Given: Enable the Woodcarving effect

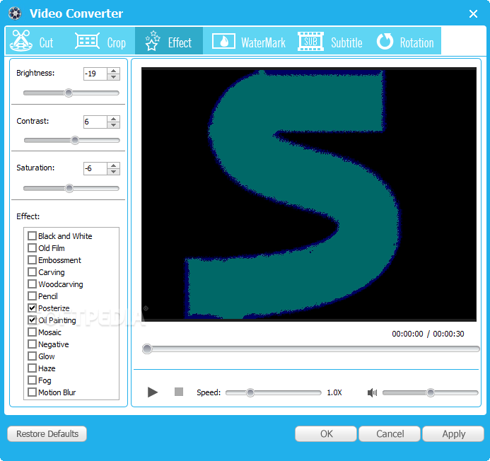Looking at the screenshot, I should point(32,284).
